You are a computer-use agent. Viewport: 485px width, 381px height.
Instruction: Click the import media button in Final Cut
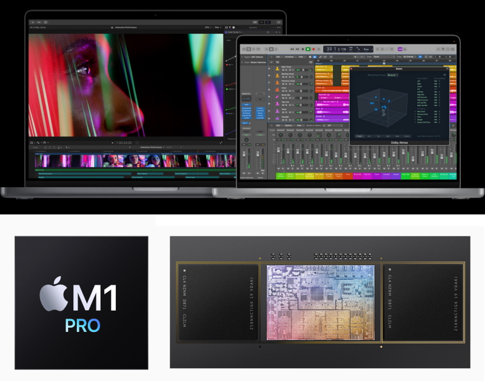point(33,22)
